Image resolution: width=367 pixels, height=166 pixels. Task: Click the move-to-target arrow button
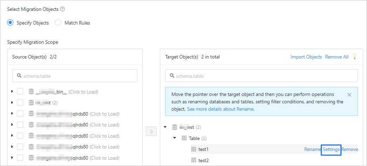[151, 131]
